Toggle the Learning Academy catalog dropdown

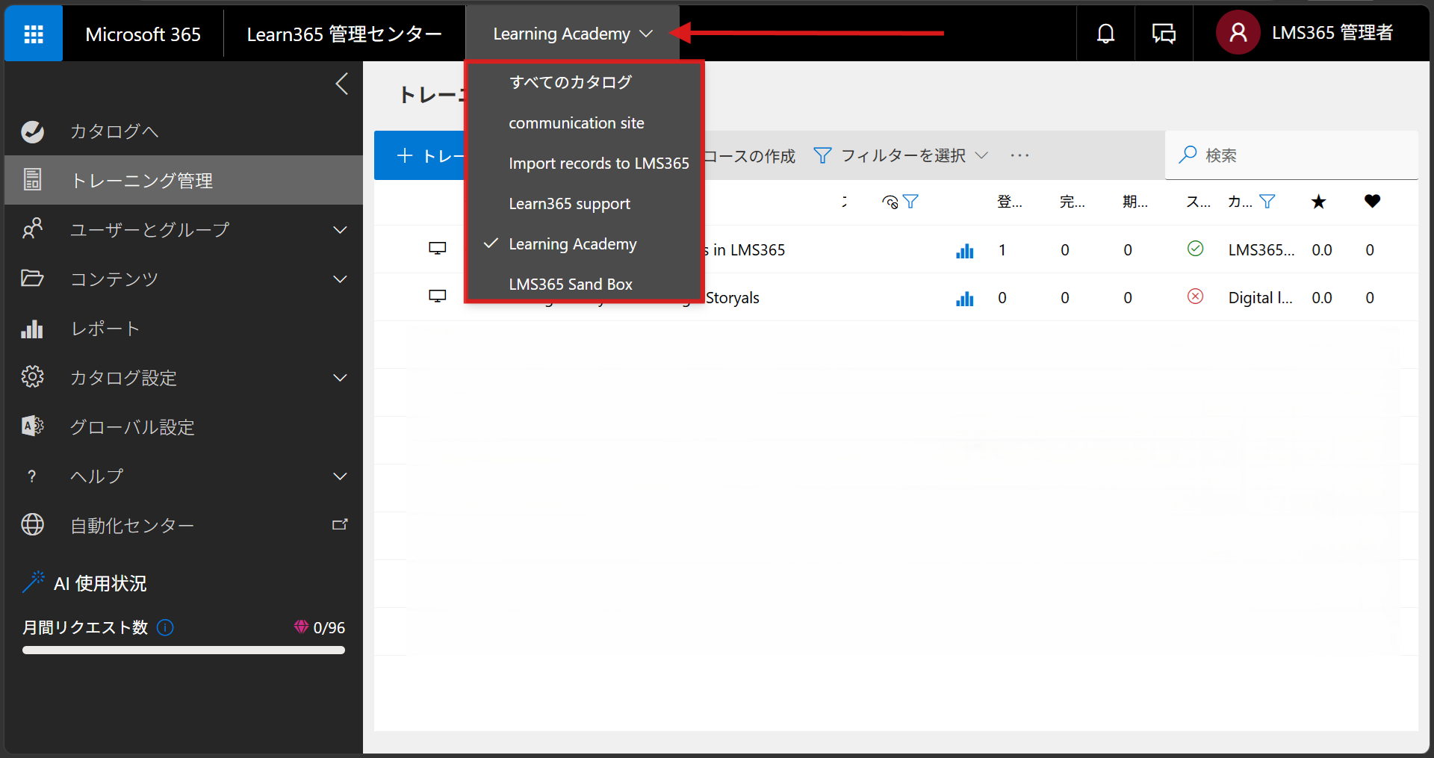[x=573, y=34]
